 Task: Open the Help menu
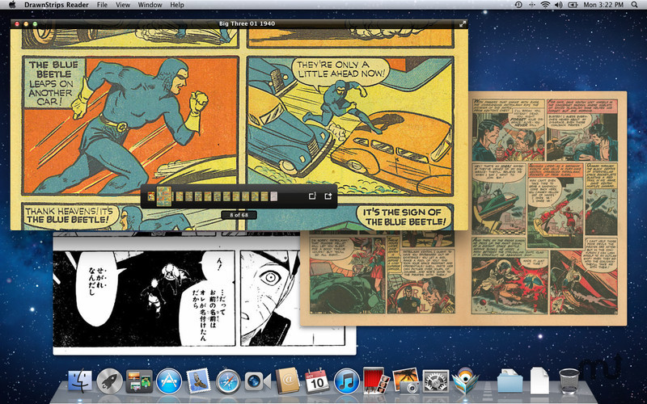(177, 5)
